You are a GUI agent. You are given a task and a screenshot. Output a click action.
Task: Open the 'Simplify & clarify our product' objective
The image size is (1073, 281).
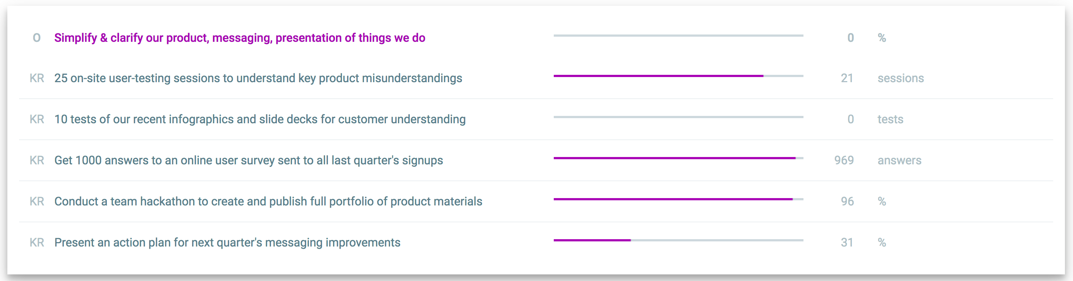point(239,38)
